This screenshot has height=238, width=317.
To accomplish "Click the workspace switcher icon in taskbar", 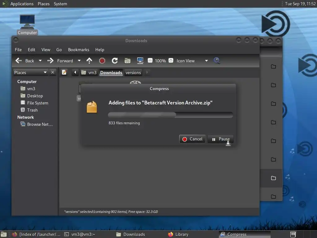I will point(293,234).
